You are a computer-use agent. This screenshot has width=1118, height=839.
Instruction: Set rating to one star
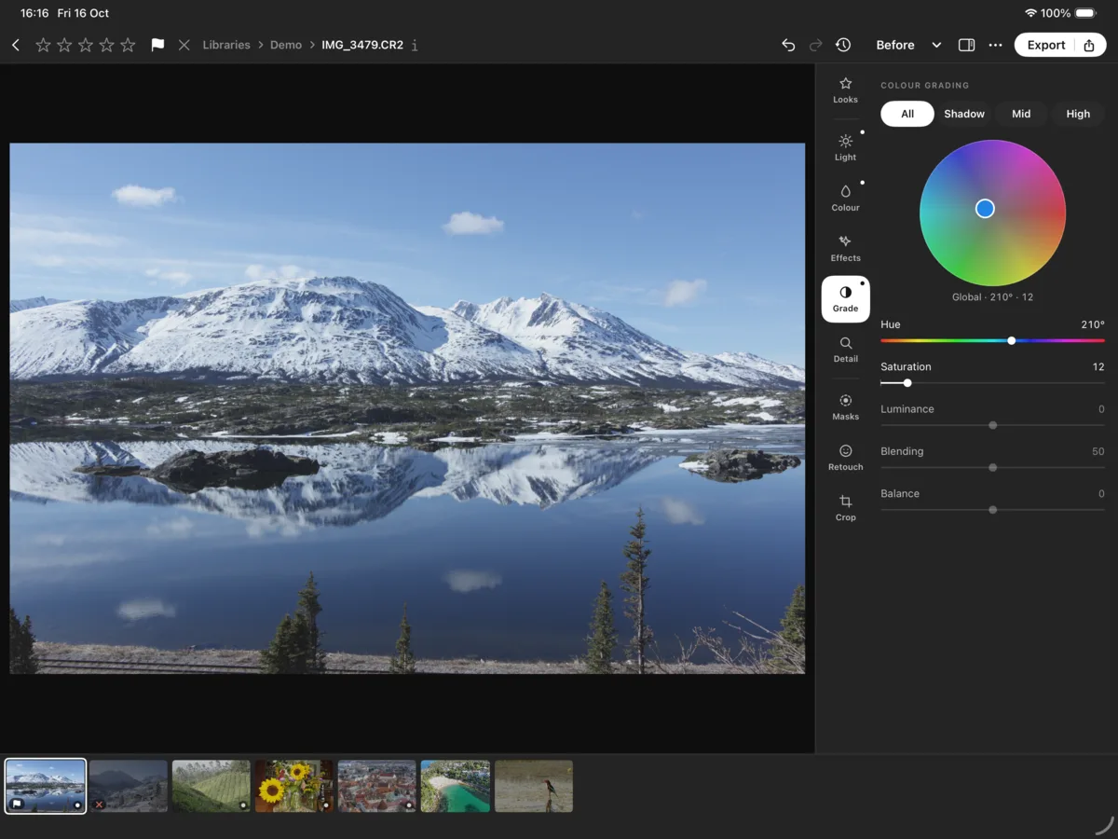43,45
